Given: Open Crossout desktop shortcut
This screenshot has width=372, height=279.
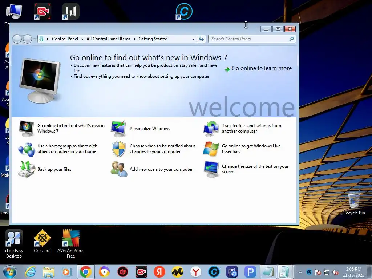Looking at the screenshot, I should click(42, 241).
